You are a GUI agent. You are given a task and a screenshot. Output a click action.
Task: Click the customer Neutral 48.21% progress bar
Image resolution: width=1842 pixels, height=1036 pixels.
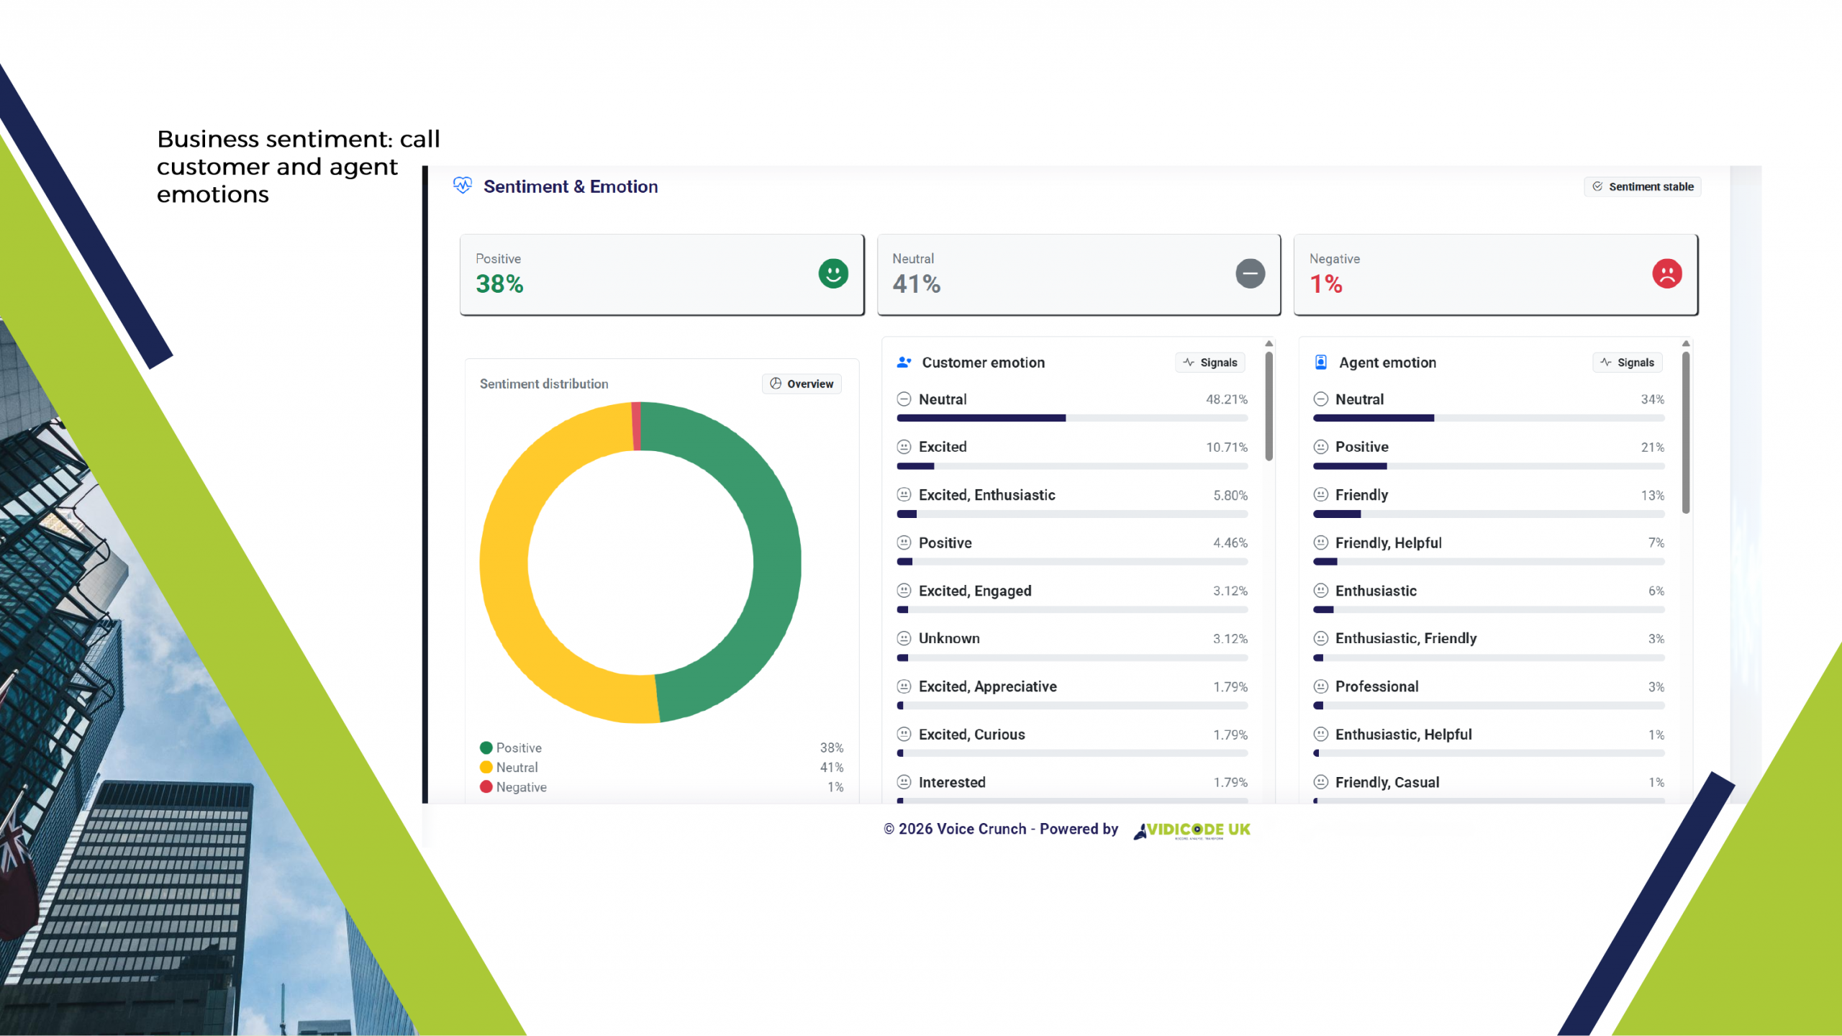click(x=1072, y=418)
